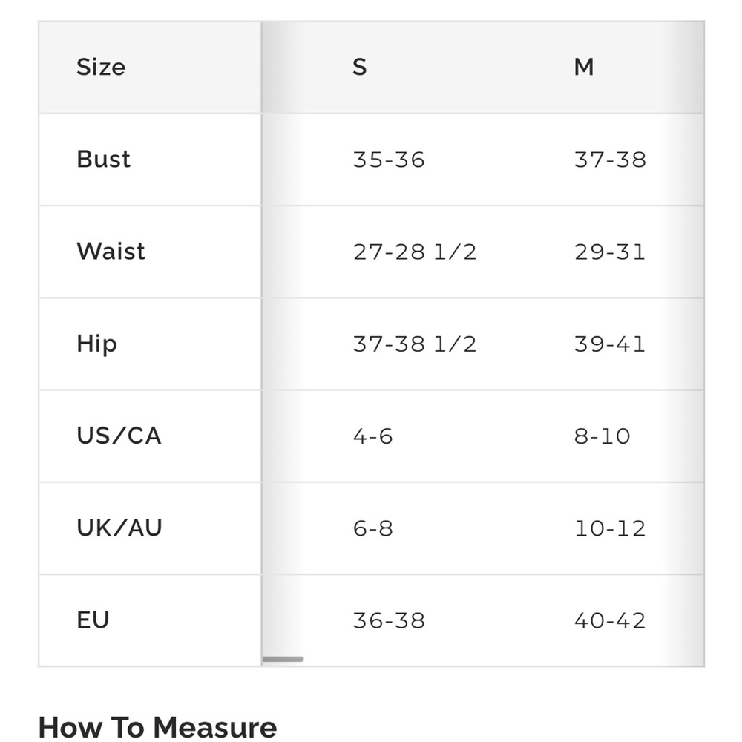
Task: Click the How To Measure heading
Action: pyautogui.click(x=157, y=727)
